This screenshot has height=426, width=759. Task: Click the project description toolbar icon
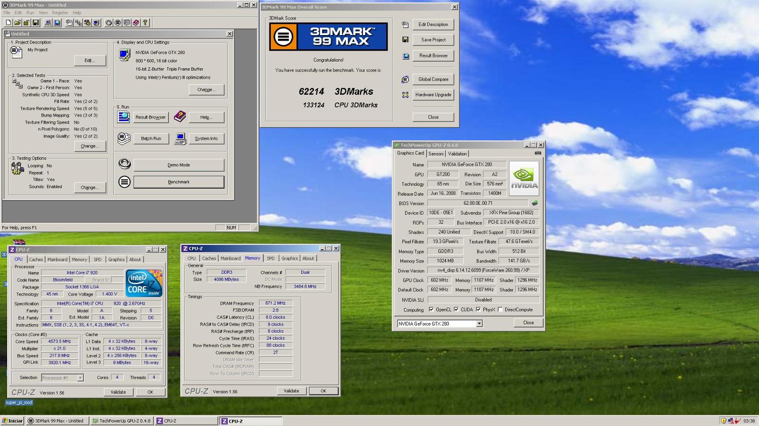pyautogui.click(x=69, y=22)
